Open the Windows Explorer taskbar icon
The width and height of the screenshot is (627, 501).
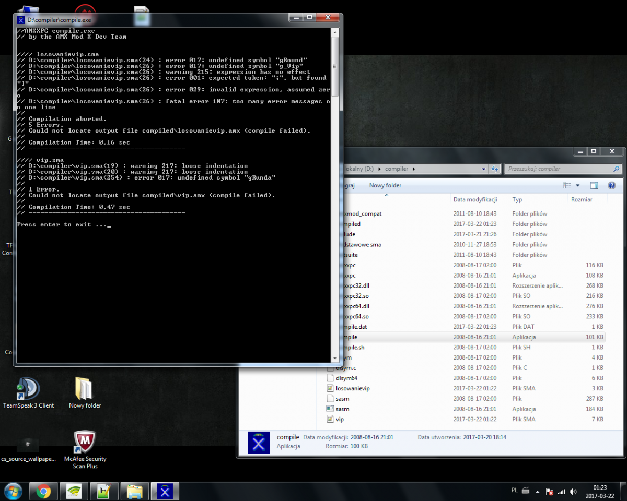pos(134,491)
